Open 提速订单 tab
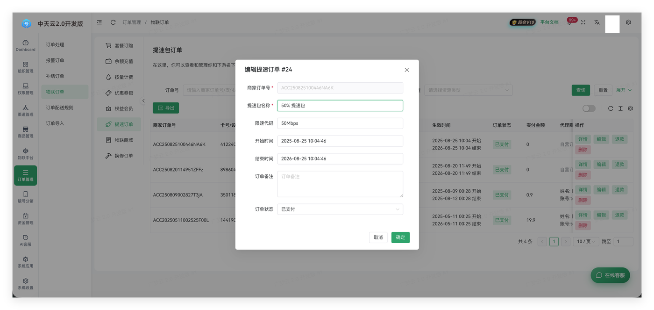 point(119,124)
